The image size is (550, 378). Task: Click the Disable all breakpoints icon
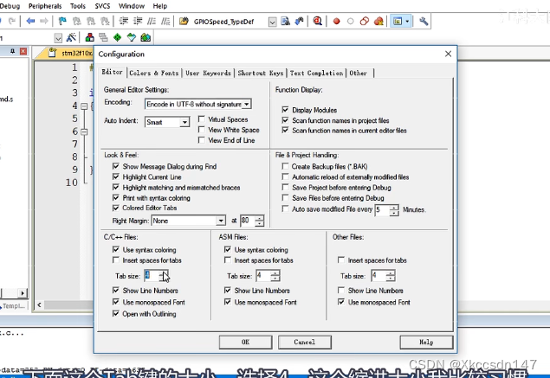pyautogui.click(x=364, y=22)
